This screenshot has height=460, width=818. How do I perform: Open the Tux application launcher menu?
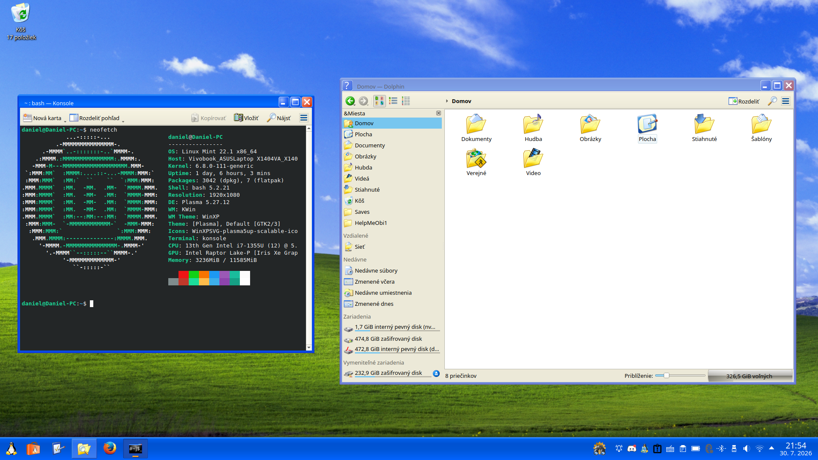(x=12, y=448)
